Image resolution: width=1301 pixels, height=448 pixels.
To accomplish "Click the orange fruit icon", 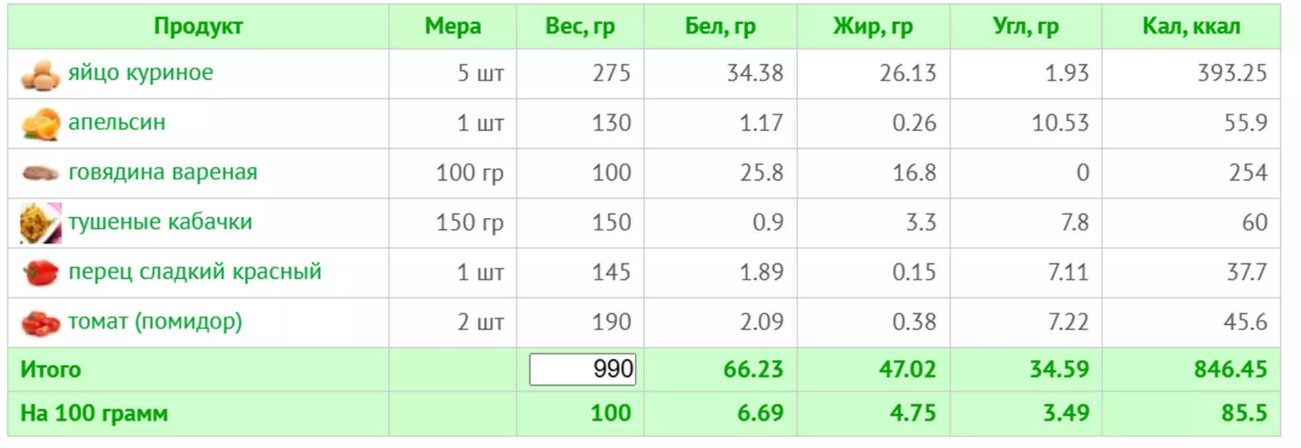I will 40,124.
